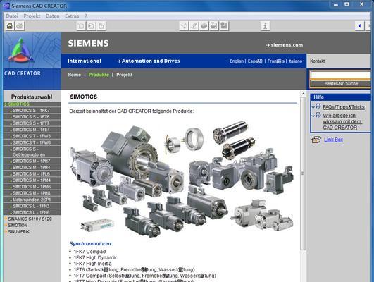Click the SIMOTICS motors product image
This screenshot has height=282, width=374.
click(182, 179)
